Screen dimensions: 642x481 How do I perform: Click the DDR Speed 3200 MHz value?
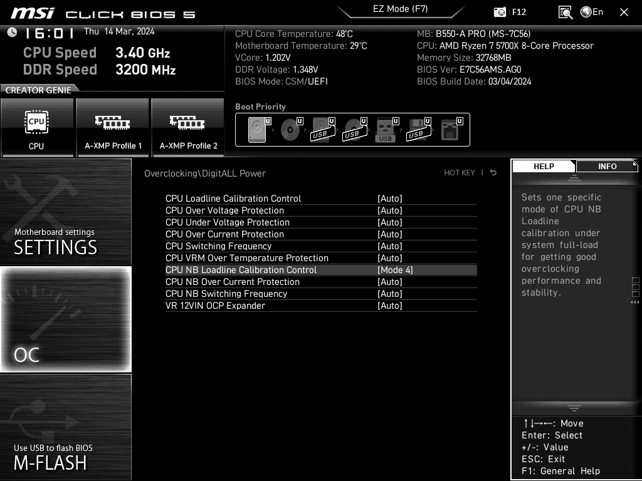tap(145, 70)
